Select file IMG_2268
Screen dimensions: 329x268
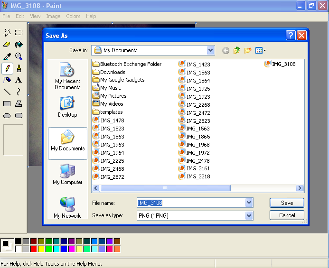click(x=194, y=105)
